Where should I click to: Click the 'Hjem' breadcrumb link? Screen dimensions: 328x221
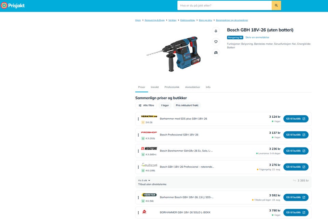pyautogui.click(x=138, y=20)
